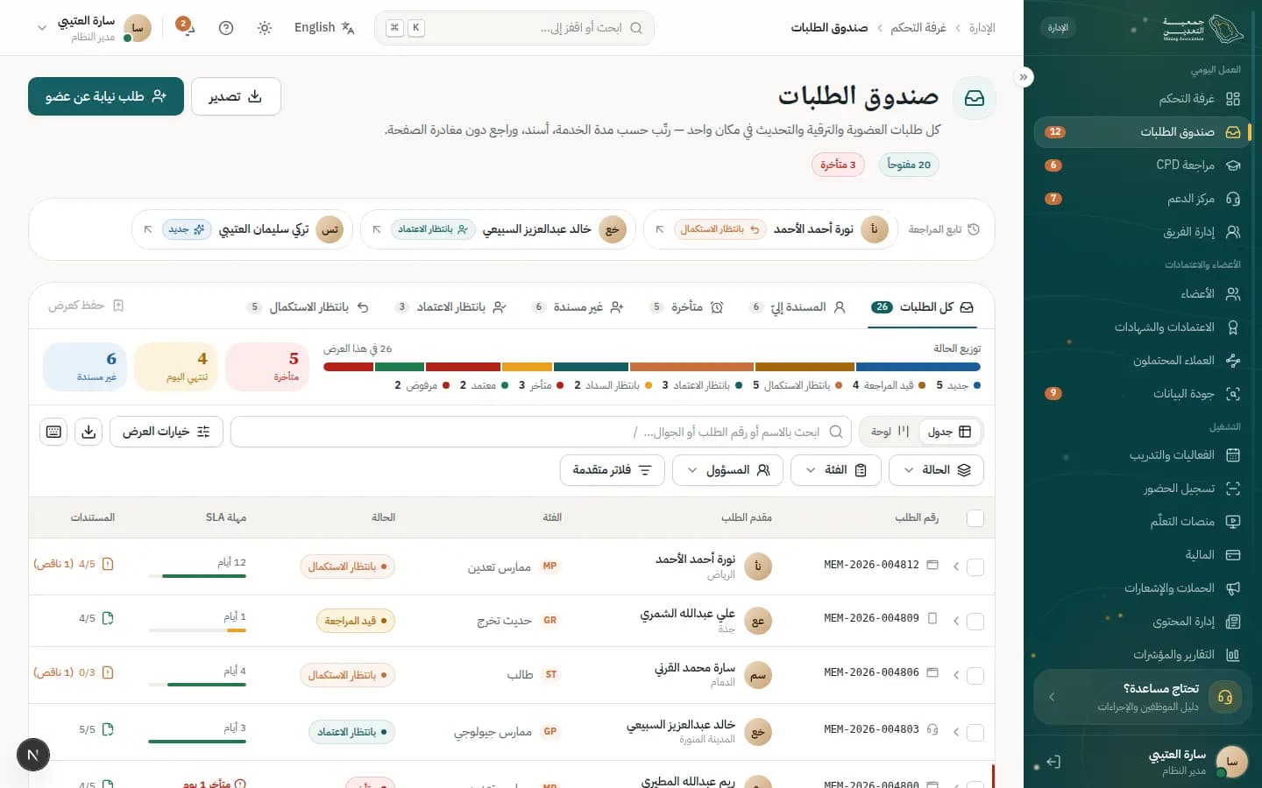
Task: Toggle the light/dark theme sun icon
Action: tap(265, 28)
